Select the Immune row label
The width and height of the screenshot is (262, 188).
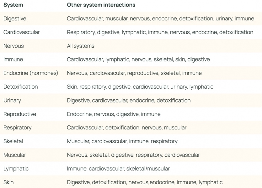tap(13, 60)
